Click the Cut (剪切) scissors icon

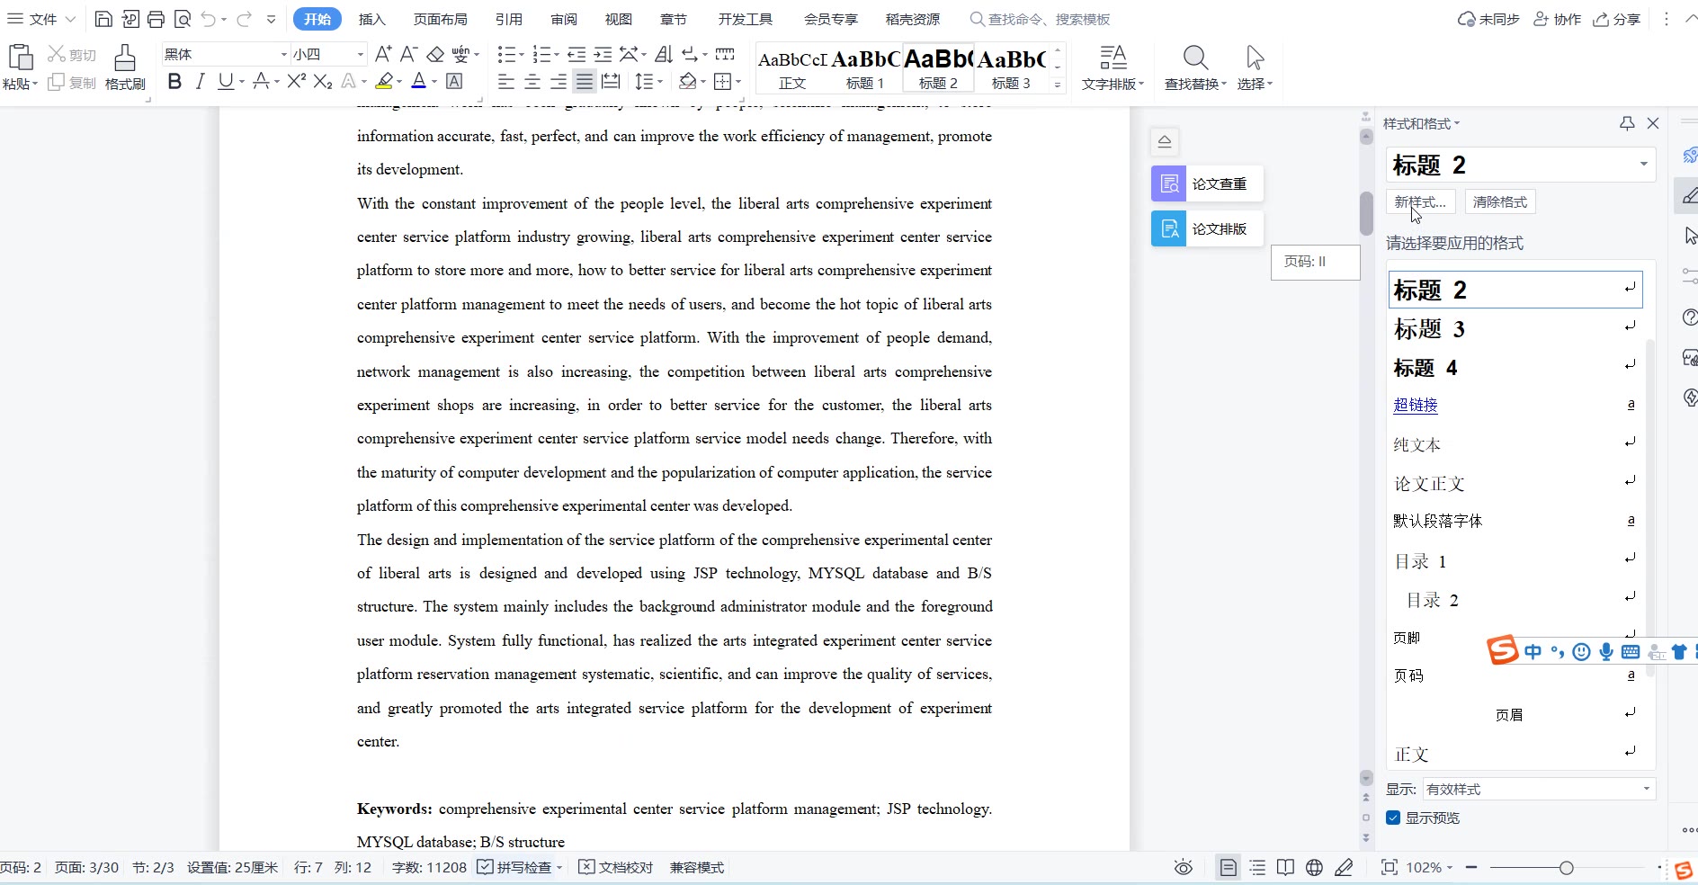pyautogui.click(x=57, y=55)
